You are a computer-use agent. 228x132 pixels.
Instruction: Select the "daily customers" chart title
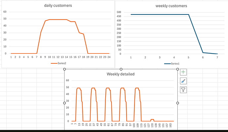pos(58,6)
